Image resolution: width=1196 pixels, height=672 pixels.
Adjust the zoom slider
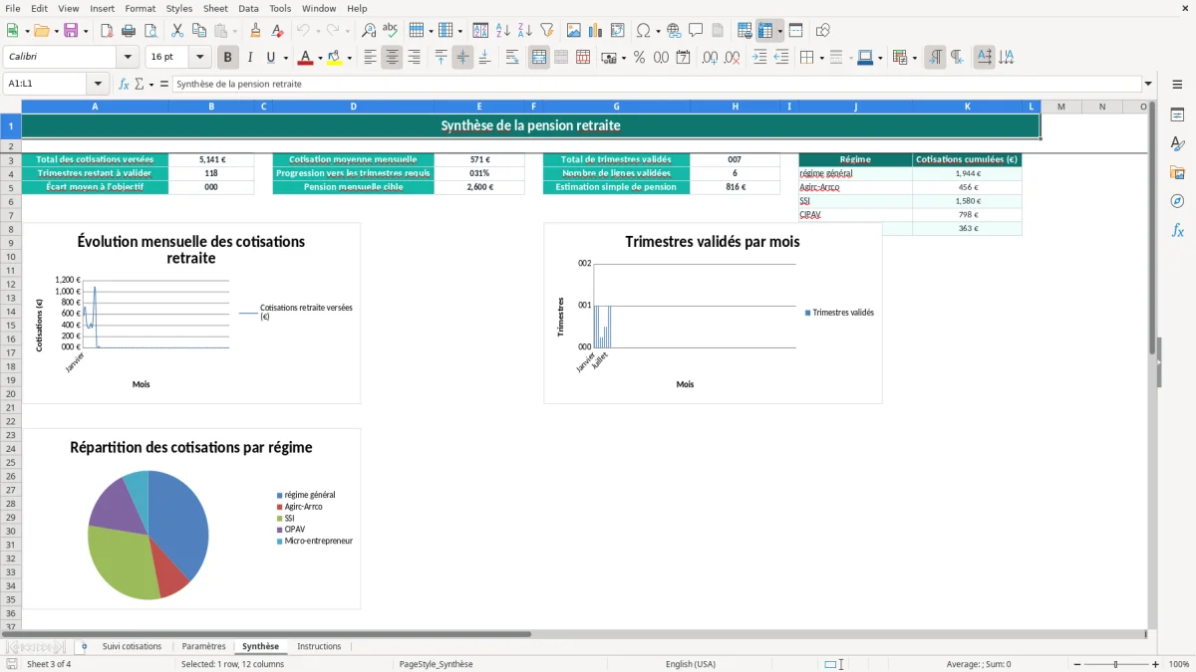coord(1115,664)
